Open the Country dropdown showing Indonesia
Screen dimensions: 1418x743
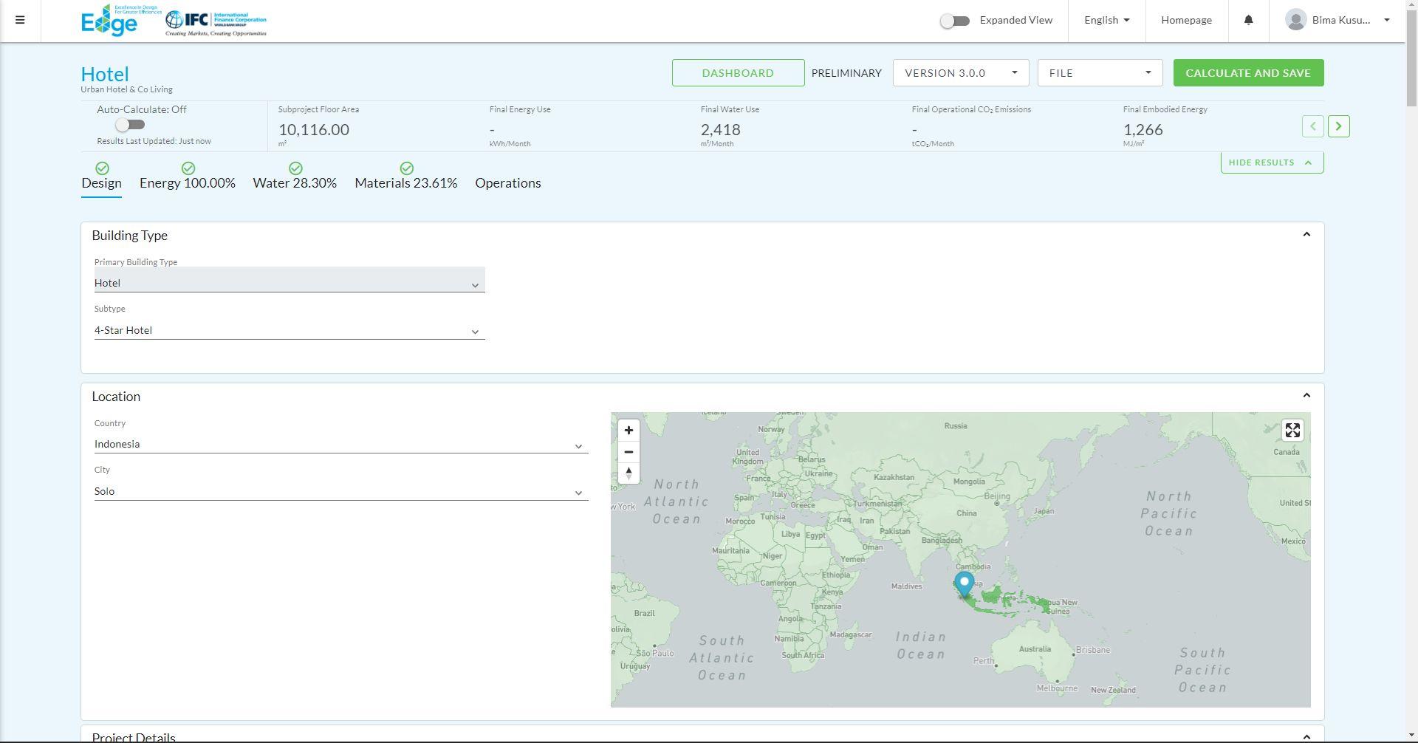340,445
